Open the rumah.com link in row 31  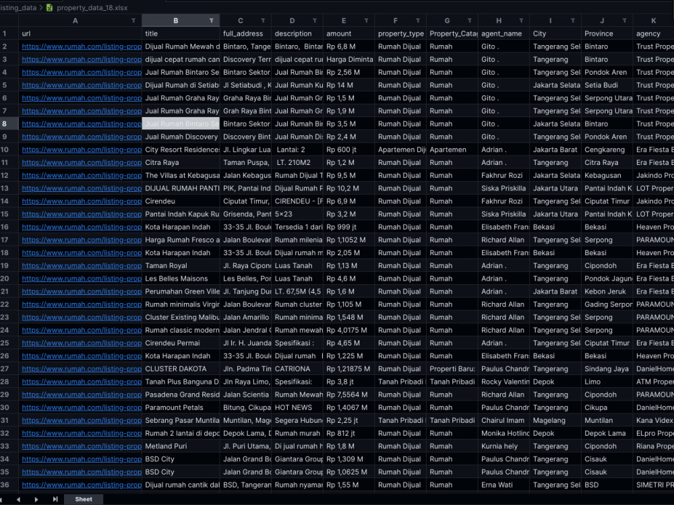click(x=82, y=420)
